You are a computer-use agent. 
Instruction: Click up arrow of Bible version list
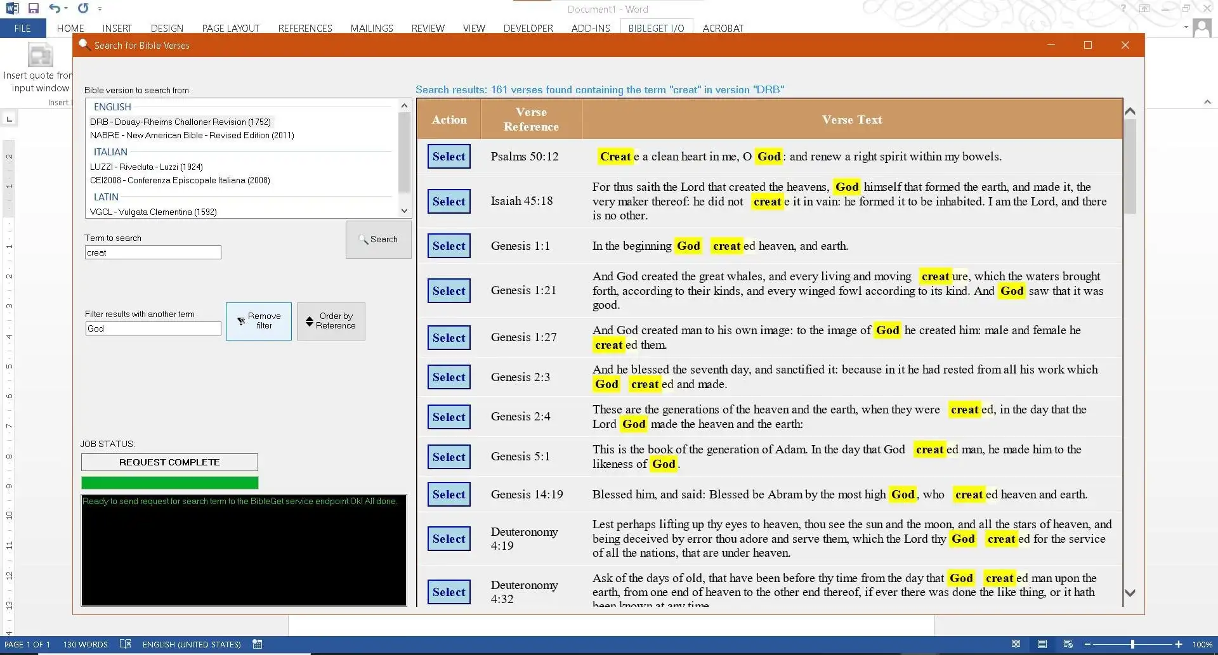(404, 106)
